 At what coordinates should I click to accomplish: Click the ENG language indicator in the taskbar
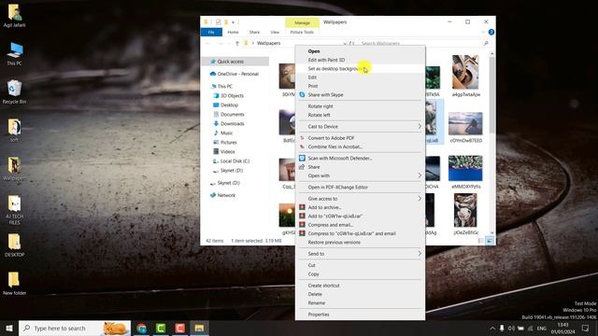(542, 328)
